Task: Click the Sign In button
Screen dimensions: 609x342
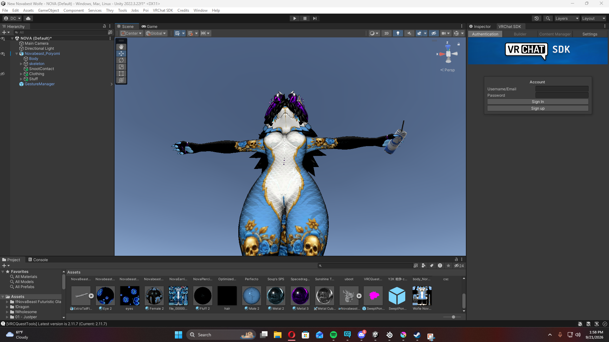Action: [x=538, y=102]
